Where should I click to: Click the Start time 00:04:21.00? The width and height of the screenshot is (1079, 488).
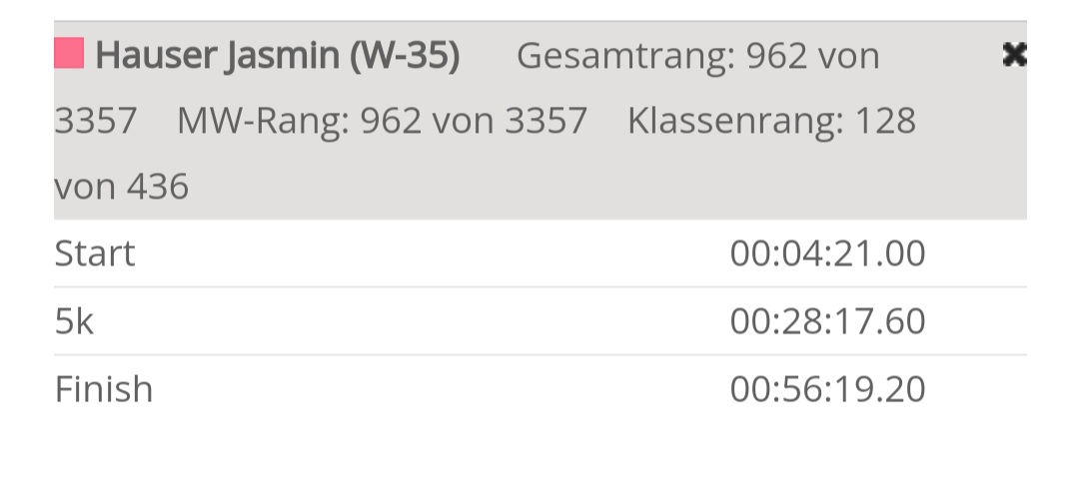827,253
